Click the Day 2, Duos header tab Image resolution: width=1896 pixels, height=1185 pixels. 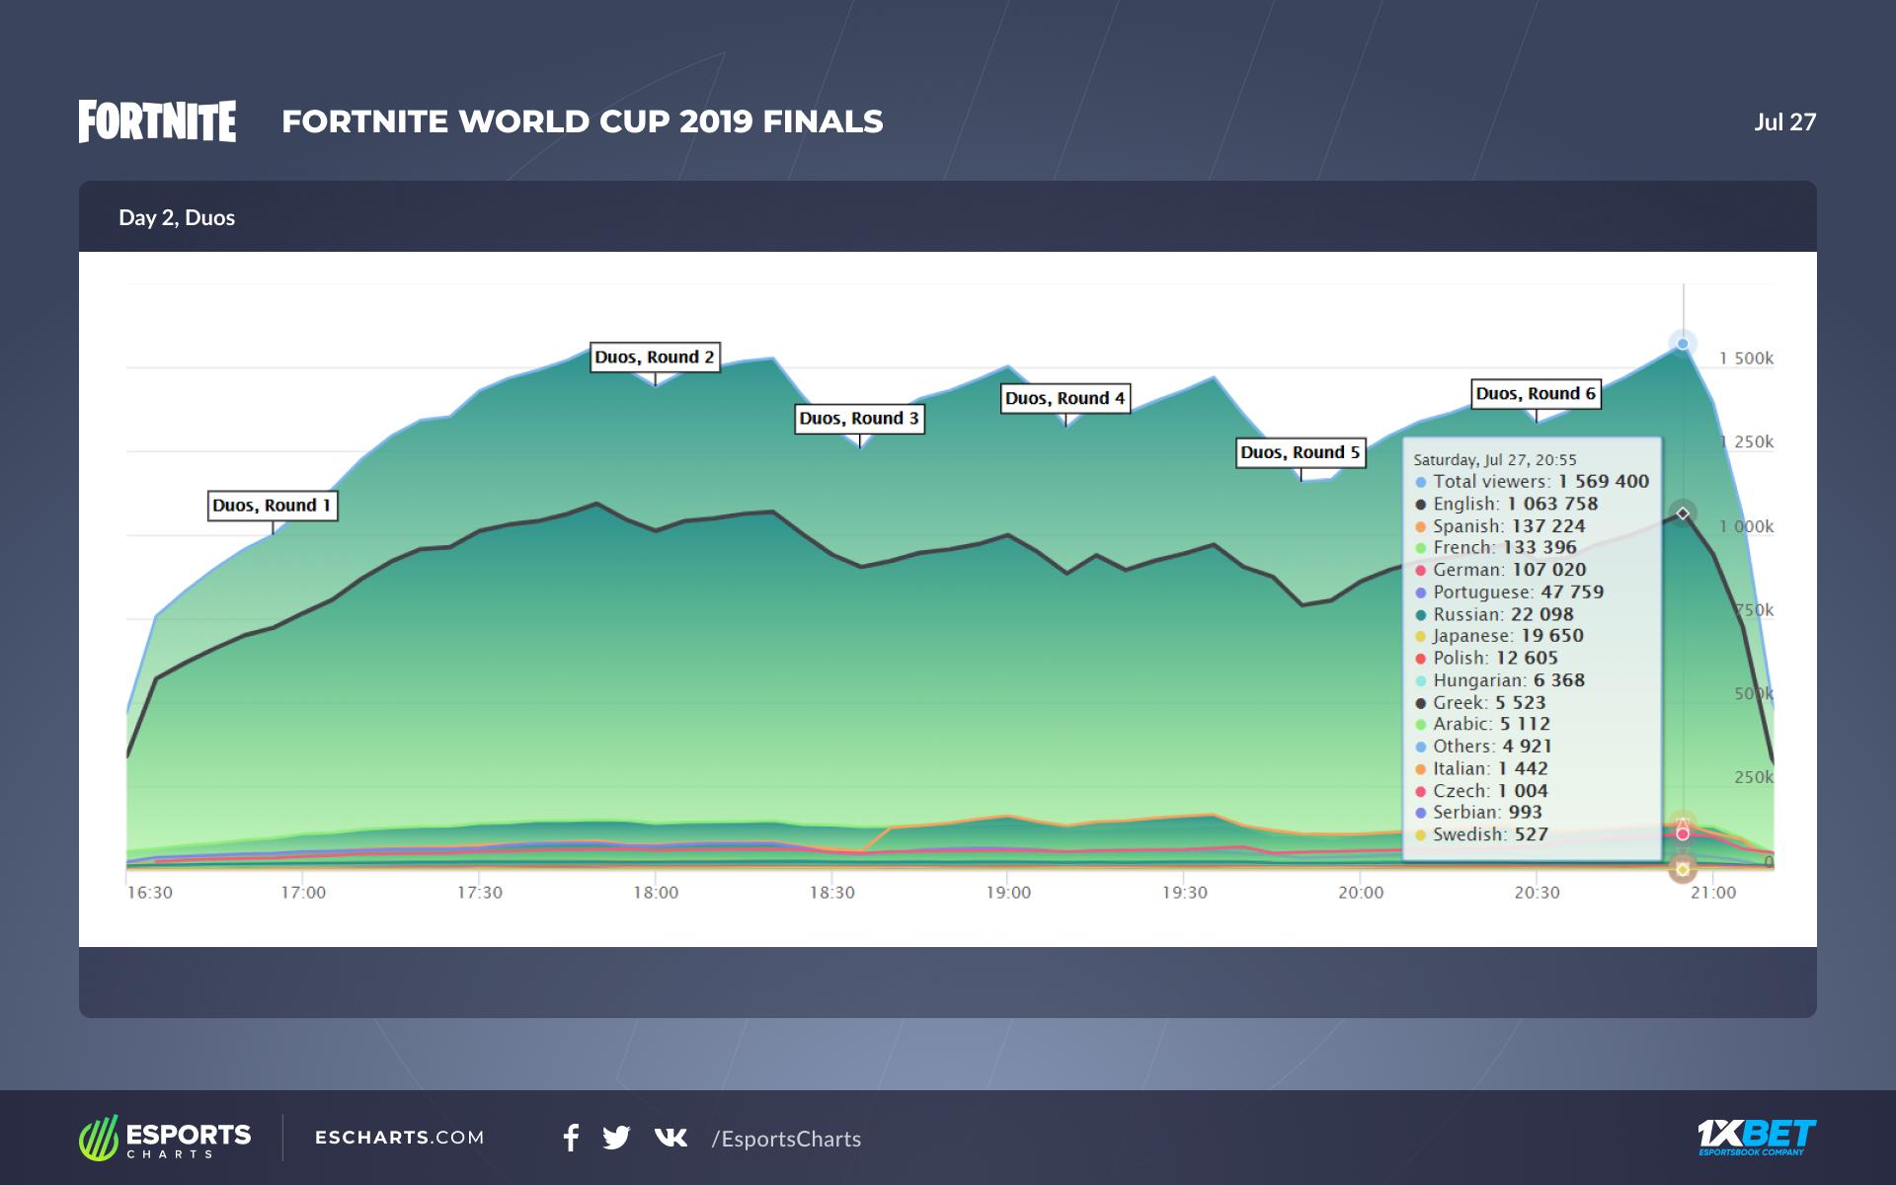(177, 217)
